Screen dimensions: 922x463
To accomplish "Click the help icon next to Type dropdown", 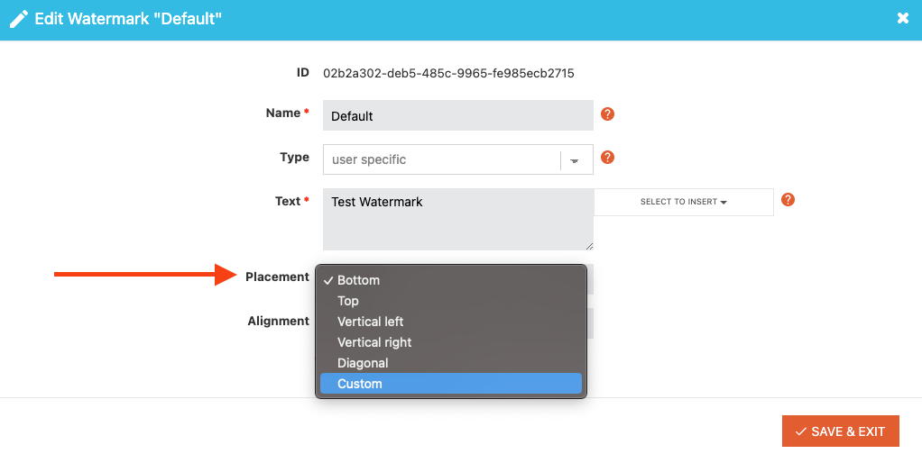I will tap(607, 158).
